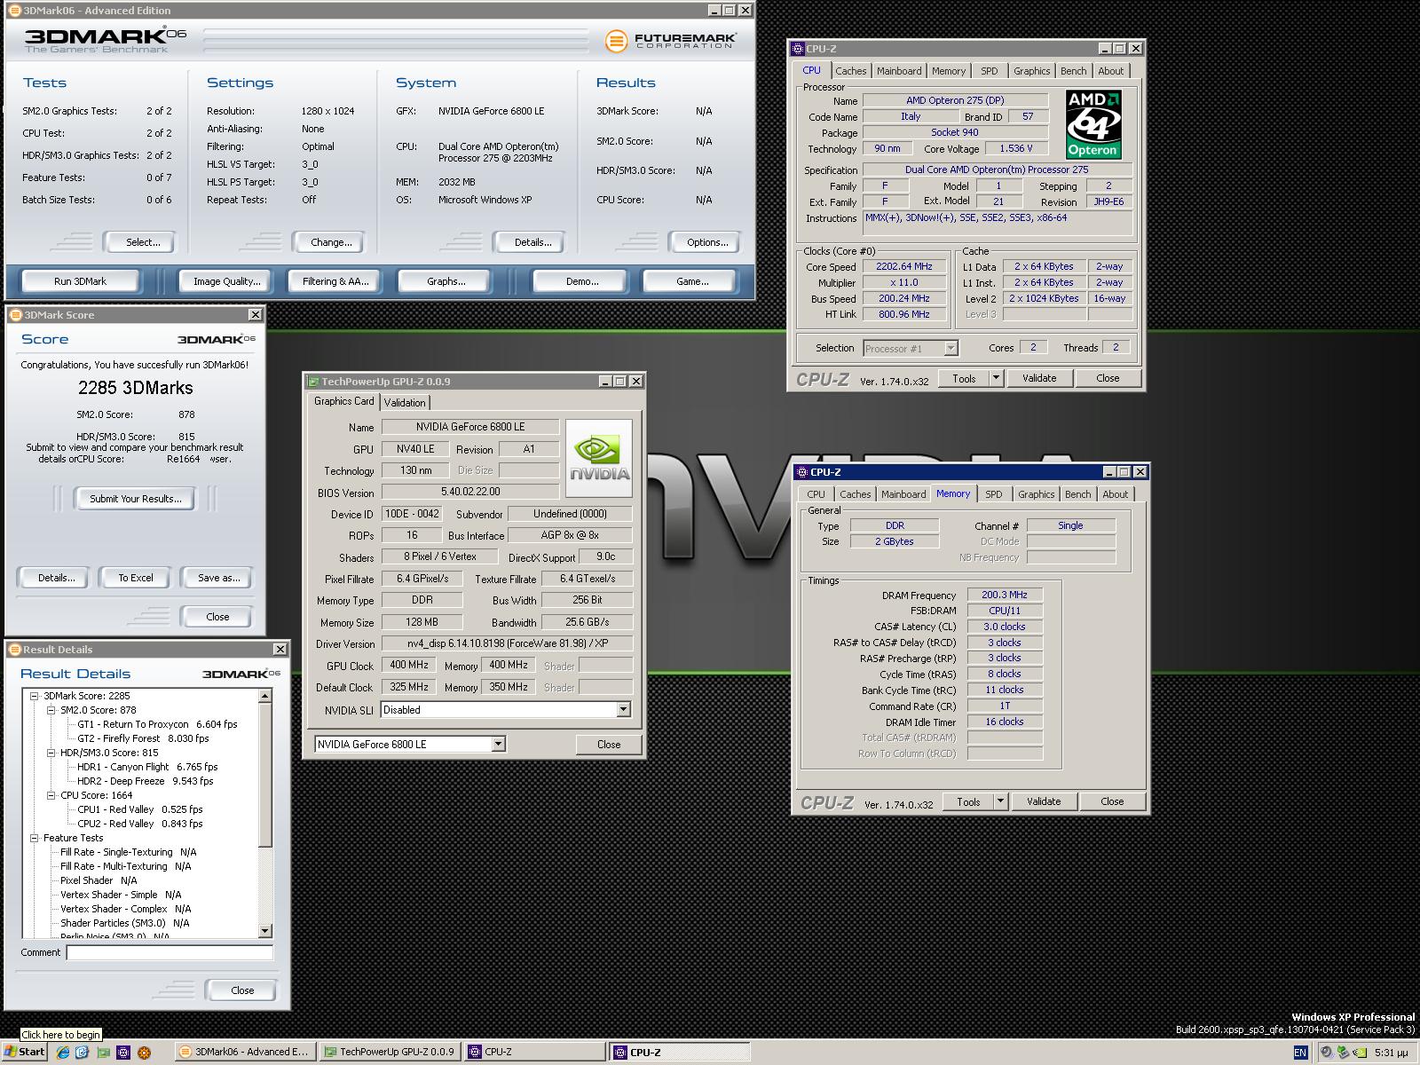Open the SPD tab in lower CPU-Z

point(994,494)
